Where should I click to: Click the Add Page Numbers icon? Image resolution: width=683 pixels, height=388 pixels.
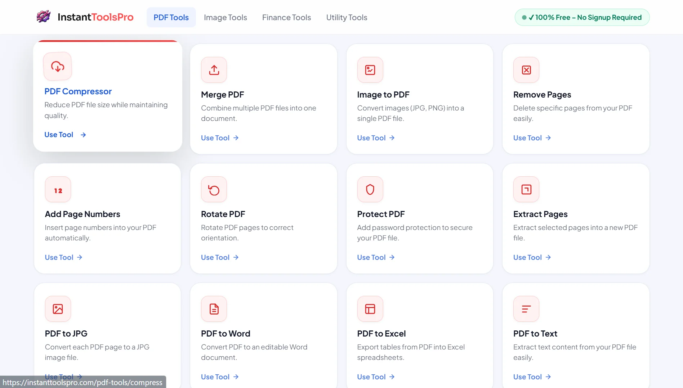point(58,190)
